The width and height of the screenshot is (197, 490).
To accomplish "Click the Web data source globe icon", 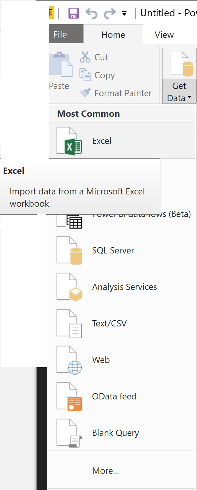I will (69, 360).
